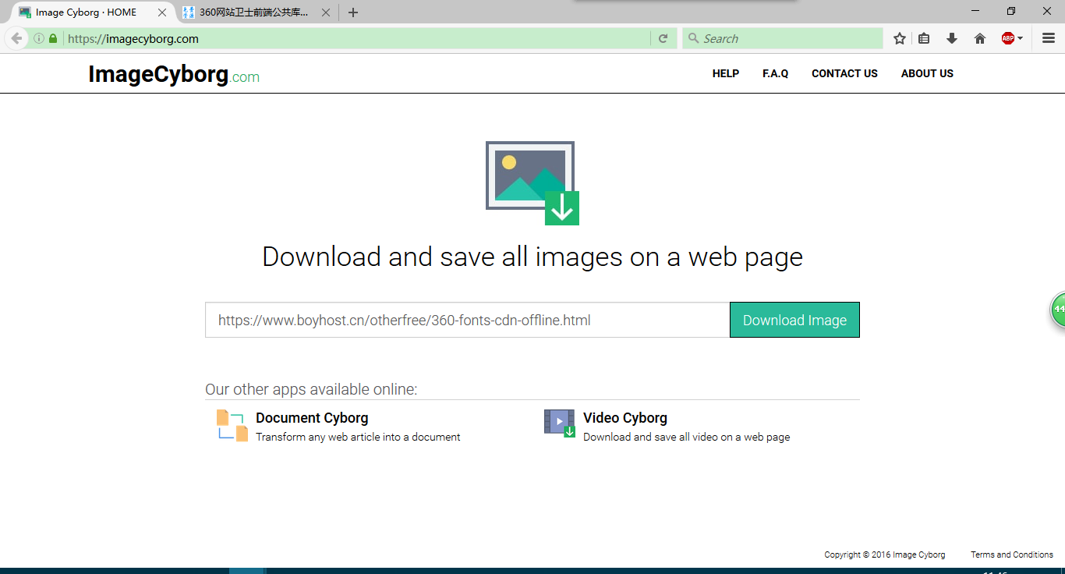Open Adblock Plus dropdown arrow
Viewport: 1065px width, 574px height.
point(1020,38)
